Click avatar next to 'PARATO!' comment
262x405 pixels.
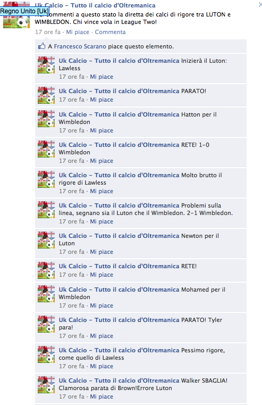click(x=46, y=95)
